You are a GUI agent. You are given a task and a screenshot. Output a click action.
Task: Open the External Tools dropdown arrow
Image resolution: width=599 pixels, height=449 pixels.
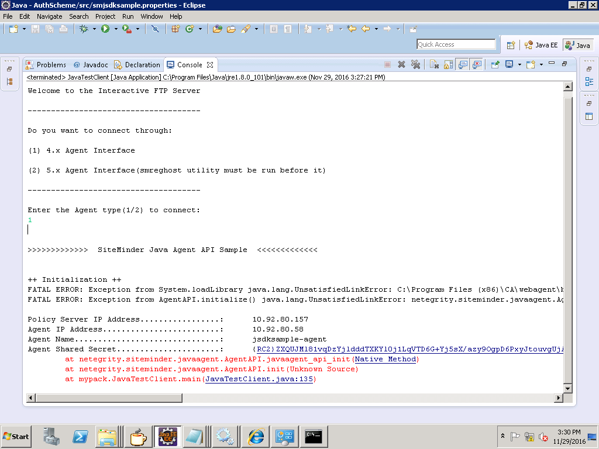[137, 29]
